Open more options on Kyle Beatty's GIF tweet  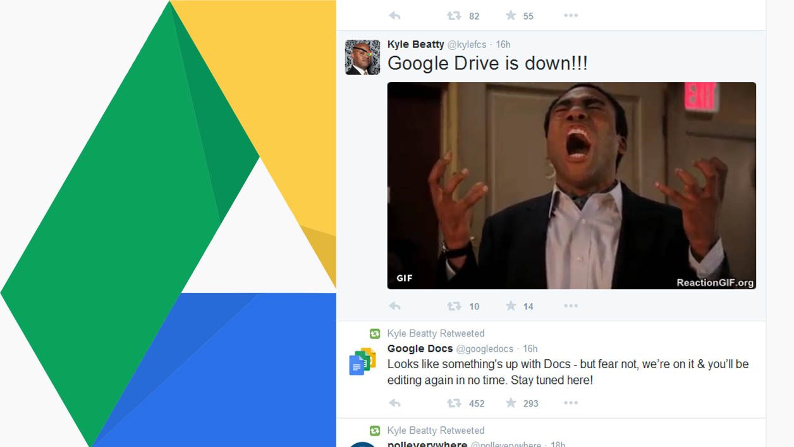[571, 306]
